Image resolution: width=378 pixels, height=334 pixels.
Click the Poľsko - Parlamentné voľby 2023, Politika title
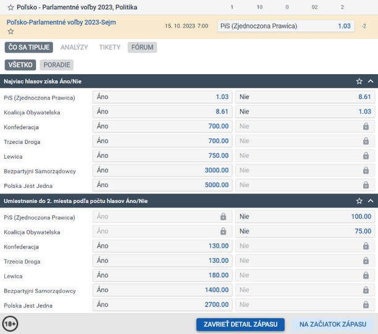[77, 7]
